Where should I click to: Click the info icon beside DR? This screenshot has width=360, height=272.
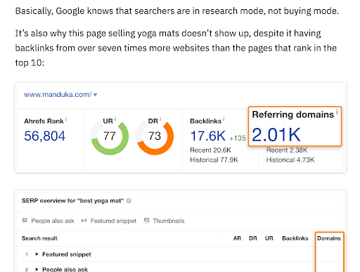(x=160, y=119)
